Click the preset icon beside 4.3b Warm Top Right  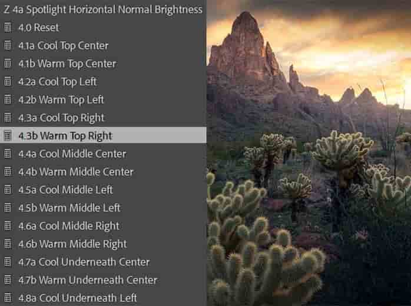tap(8, 136)
